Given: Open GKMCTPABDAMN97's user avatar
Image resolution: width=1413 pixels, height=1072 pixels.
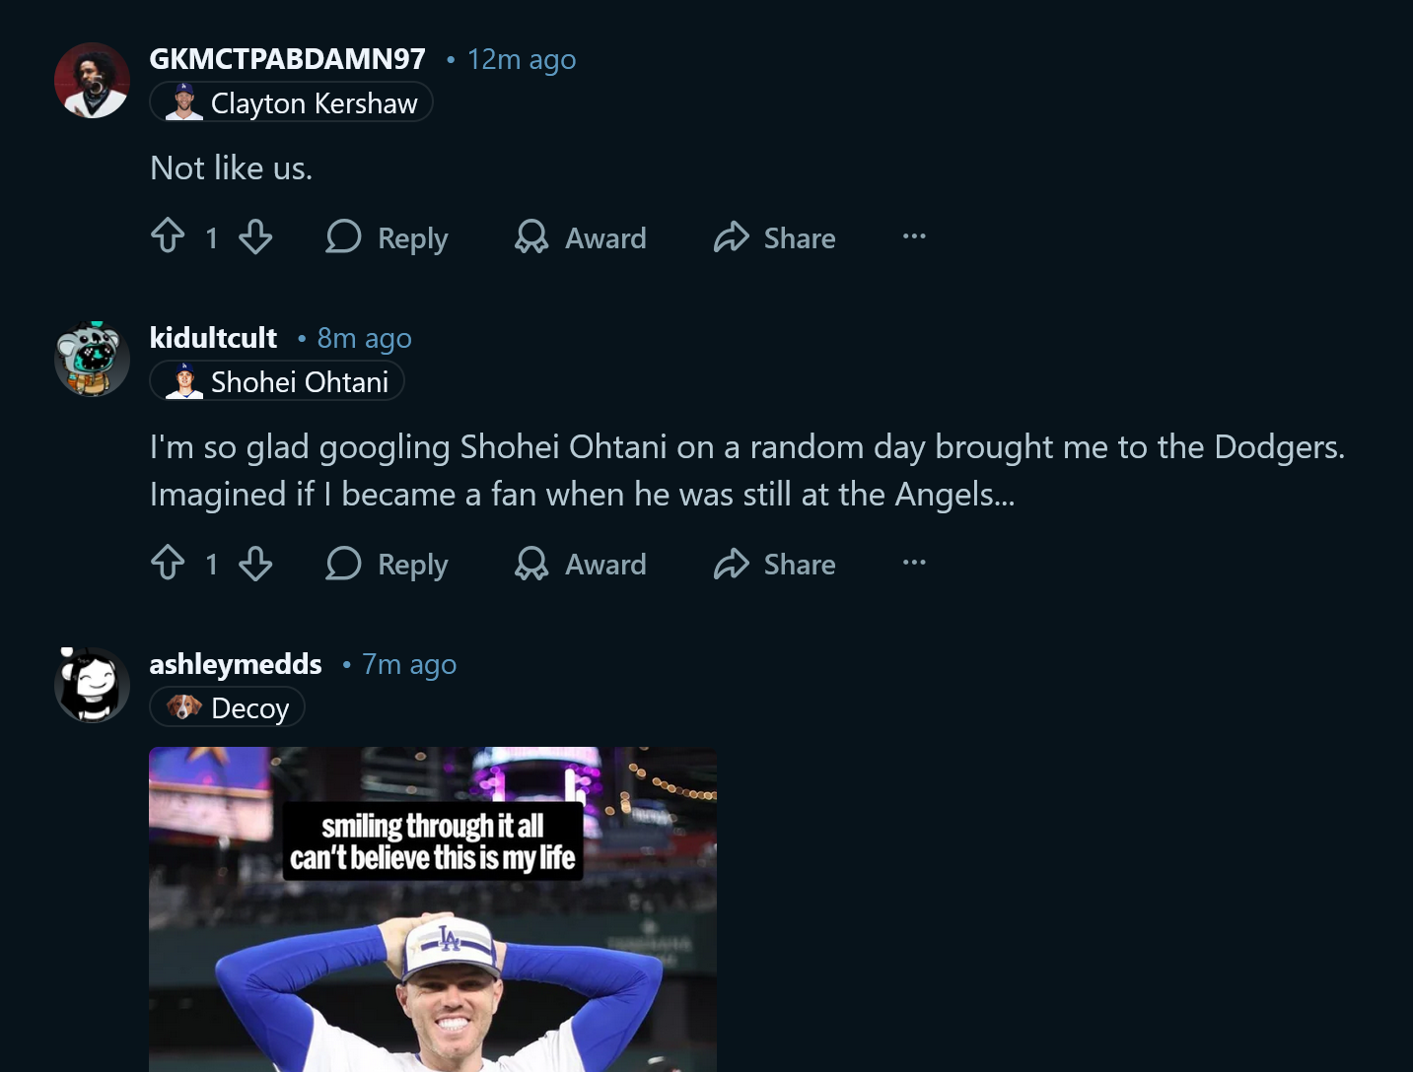Looking at the screenshot, I should [92, 81].
